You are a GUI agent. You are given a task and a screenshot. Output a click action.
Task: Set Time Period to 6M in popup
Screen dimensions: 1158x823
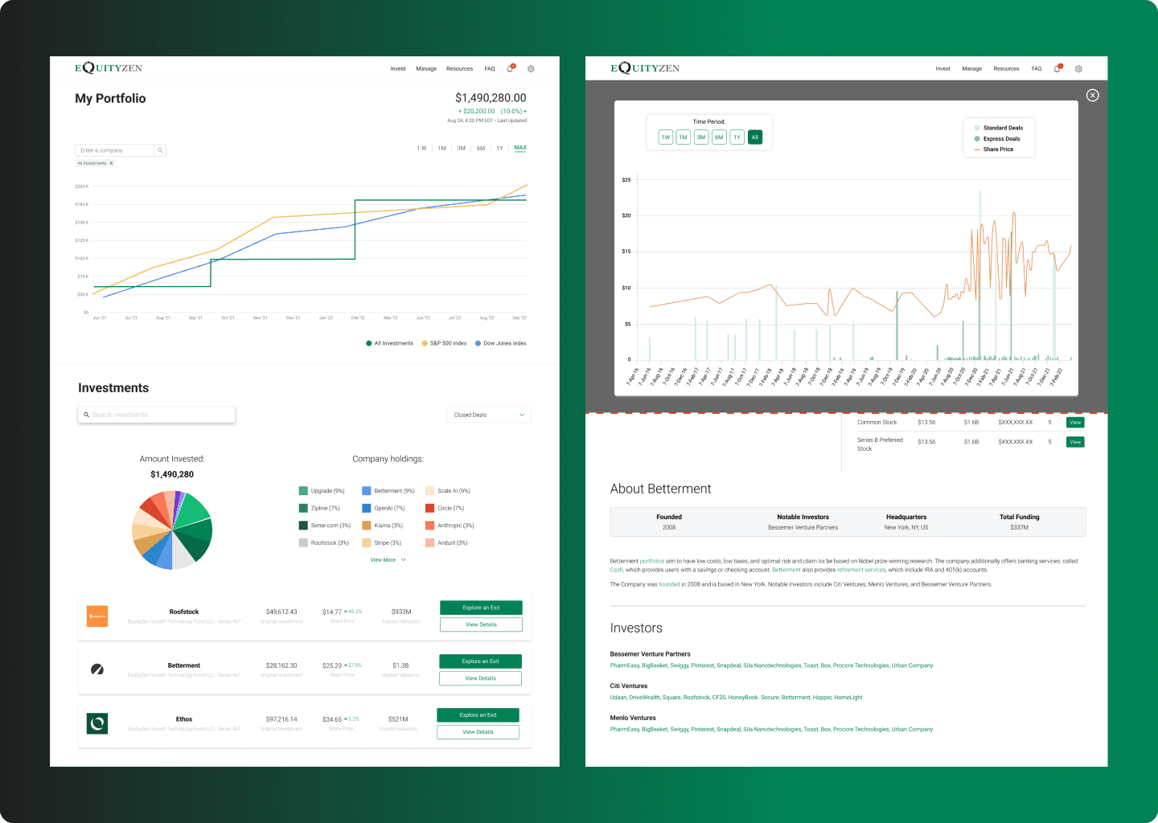719,137
